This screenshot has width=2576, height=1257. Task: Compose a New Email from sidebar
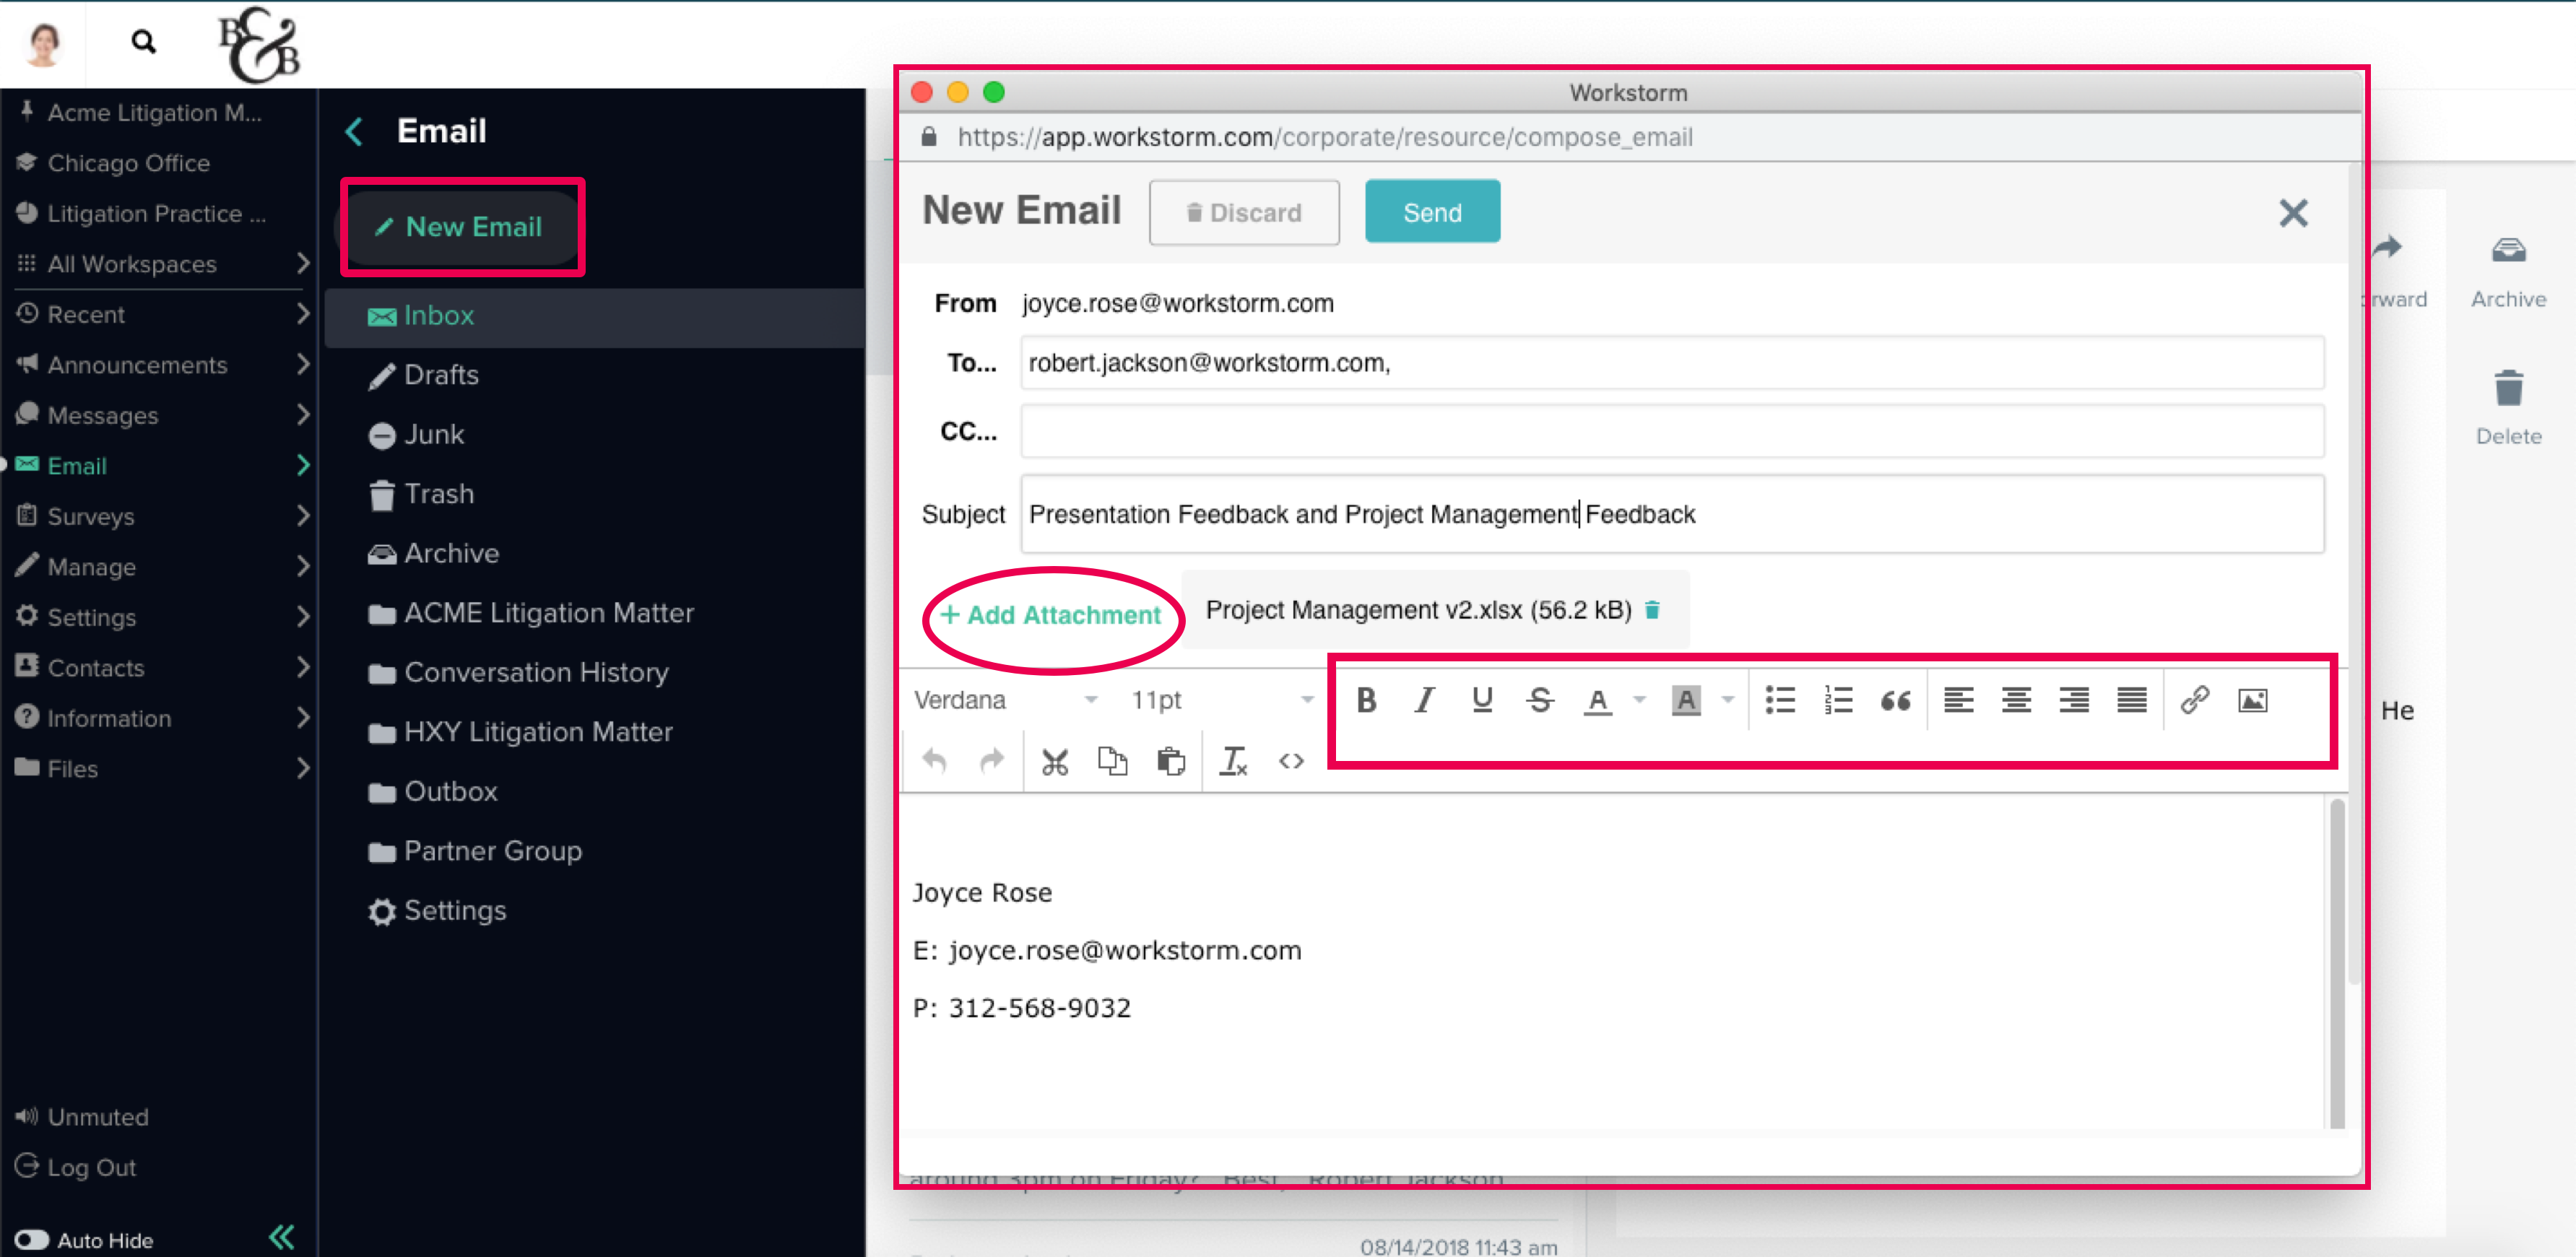pyautogui.click(x=460, y=227)
